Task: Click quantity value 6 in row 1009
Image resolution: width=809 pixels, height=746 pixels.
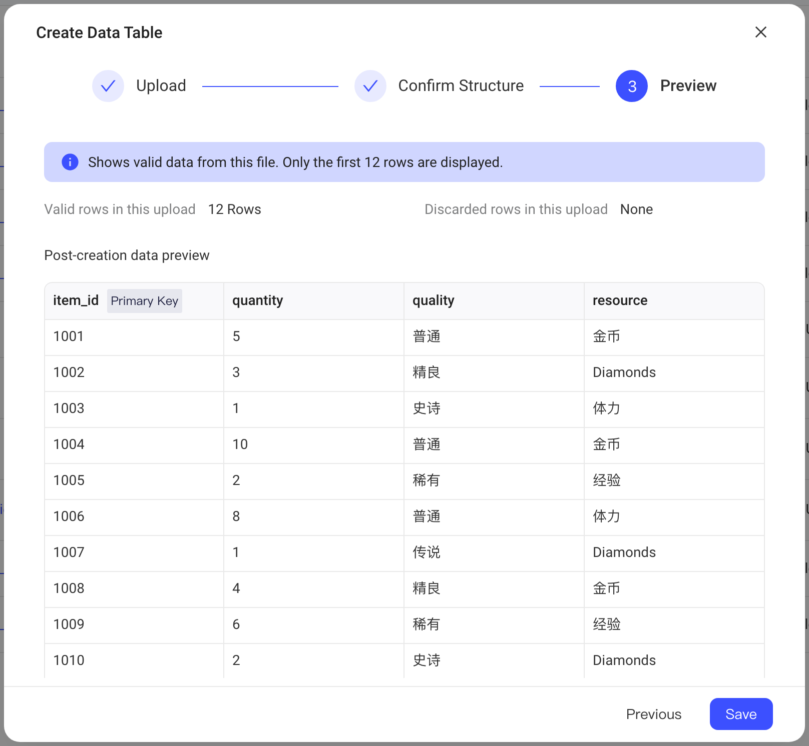Action: (314, 625)
